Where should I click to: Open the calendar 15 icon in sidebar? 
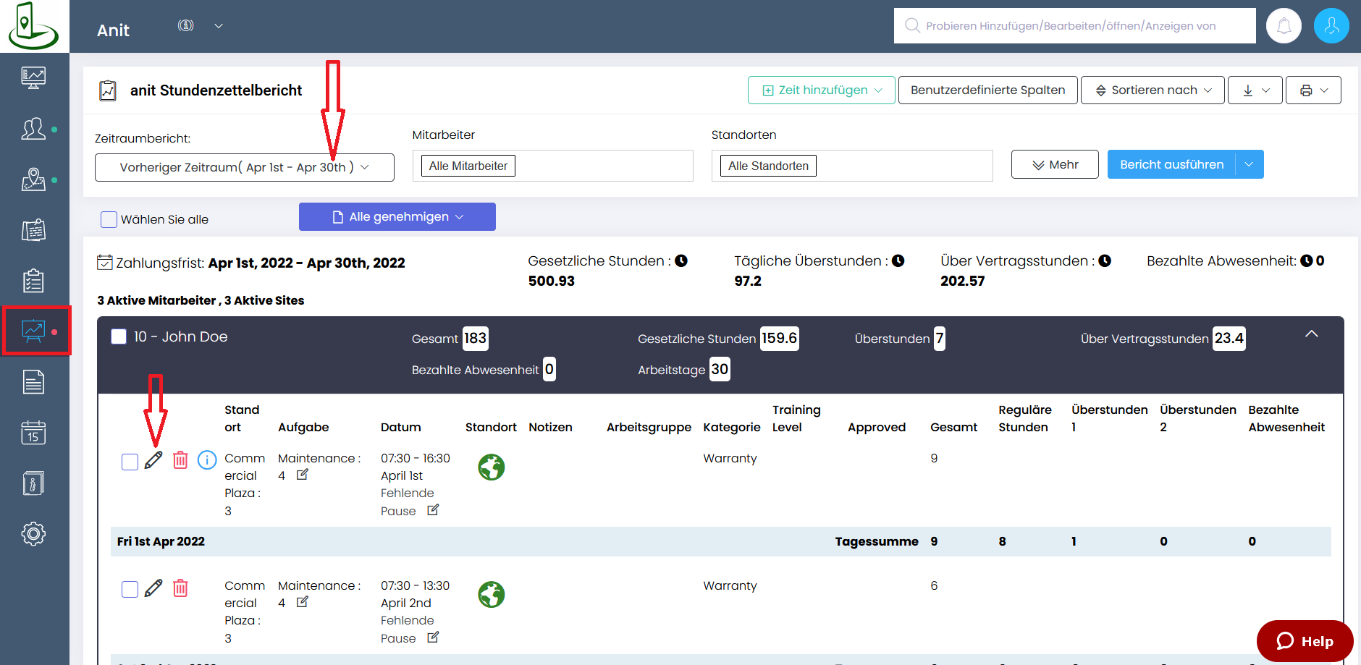tap(33, 433)
